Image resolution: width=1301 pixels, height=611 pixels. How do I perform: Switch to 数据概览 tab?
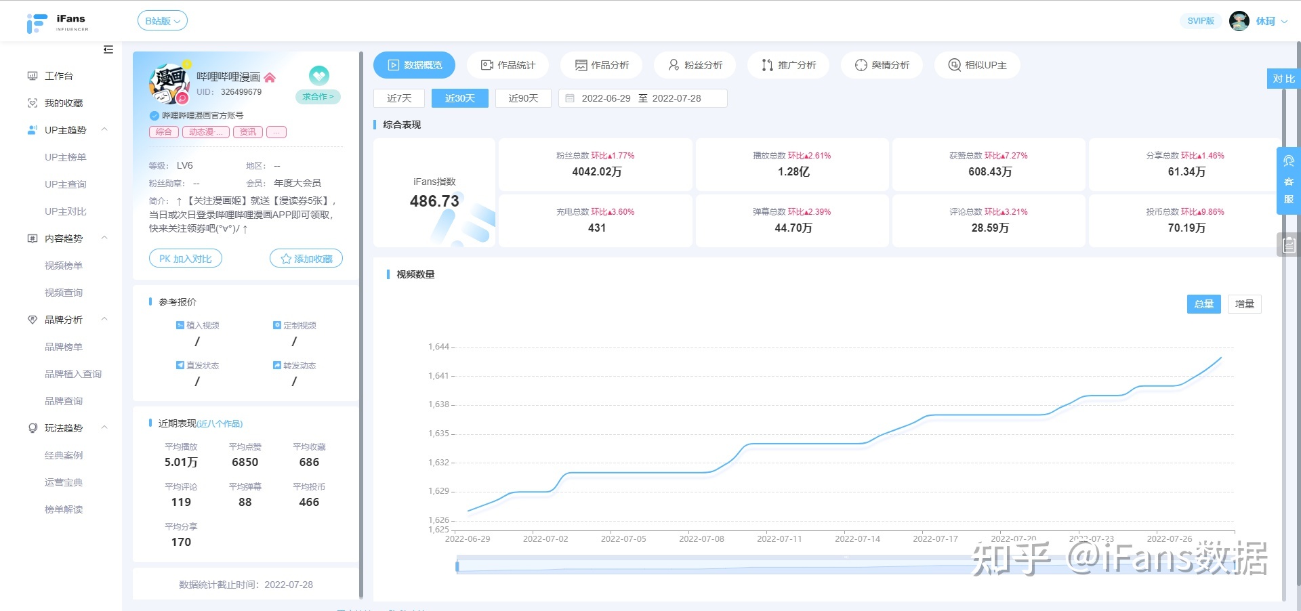pyautogui.click(x=414, y=65)
